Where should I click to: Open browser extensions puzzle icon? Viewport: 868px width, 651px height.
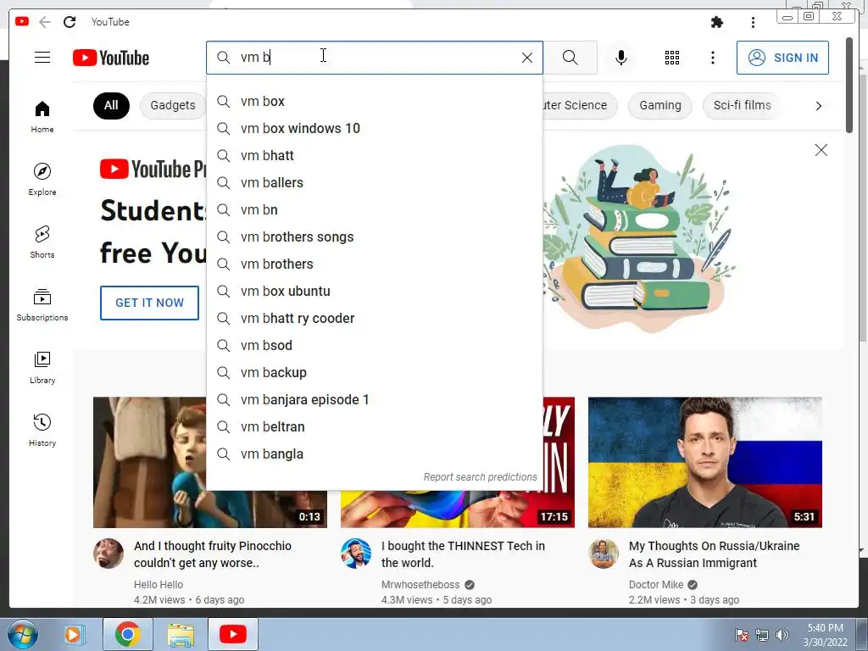717,22
